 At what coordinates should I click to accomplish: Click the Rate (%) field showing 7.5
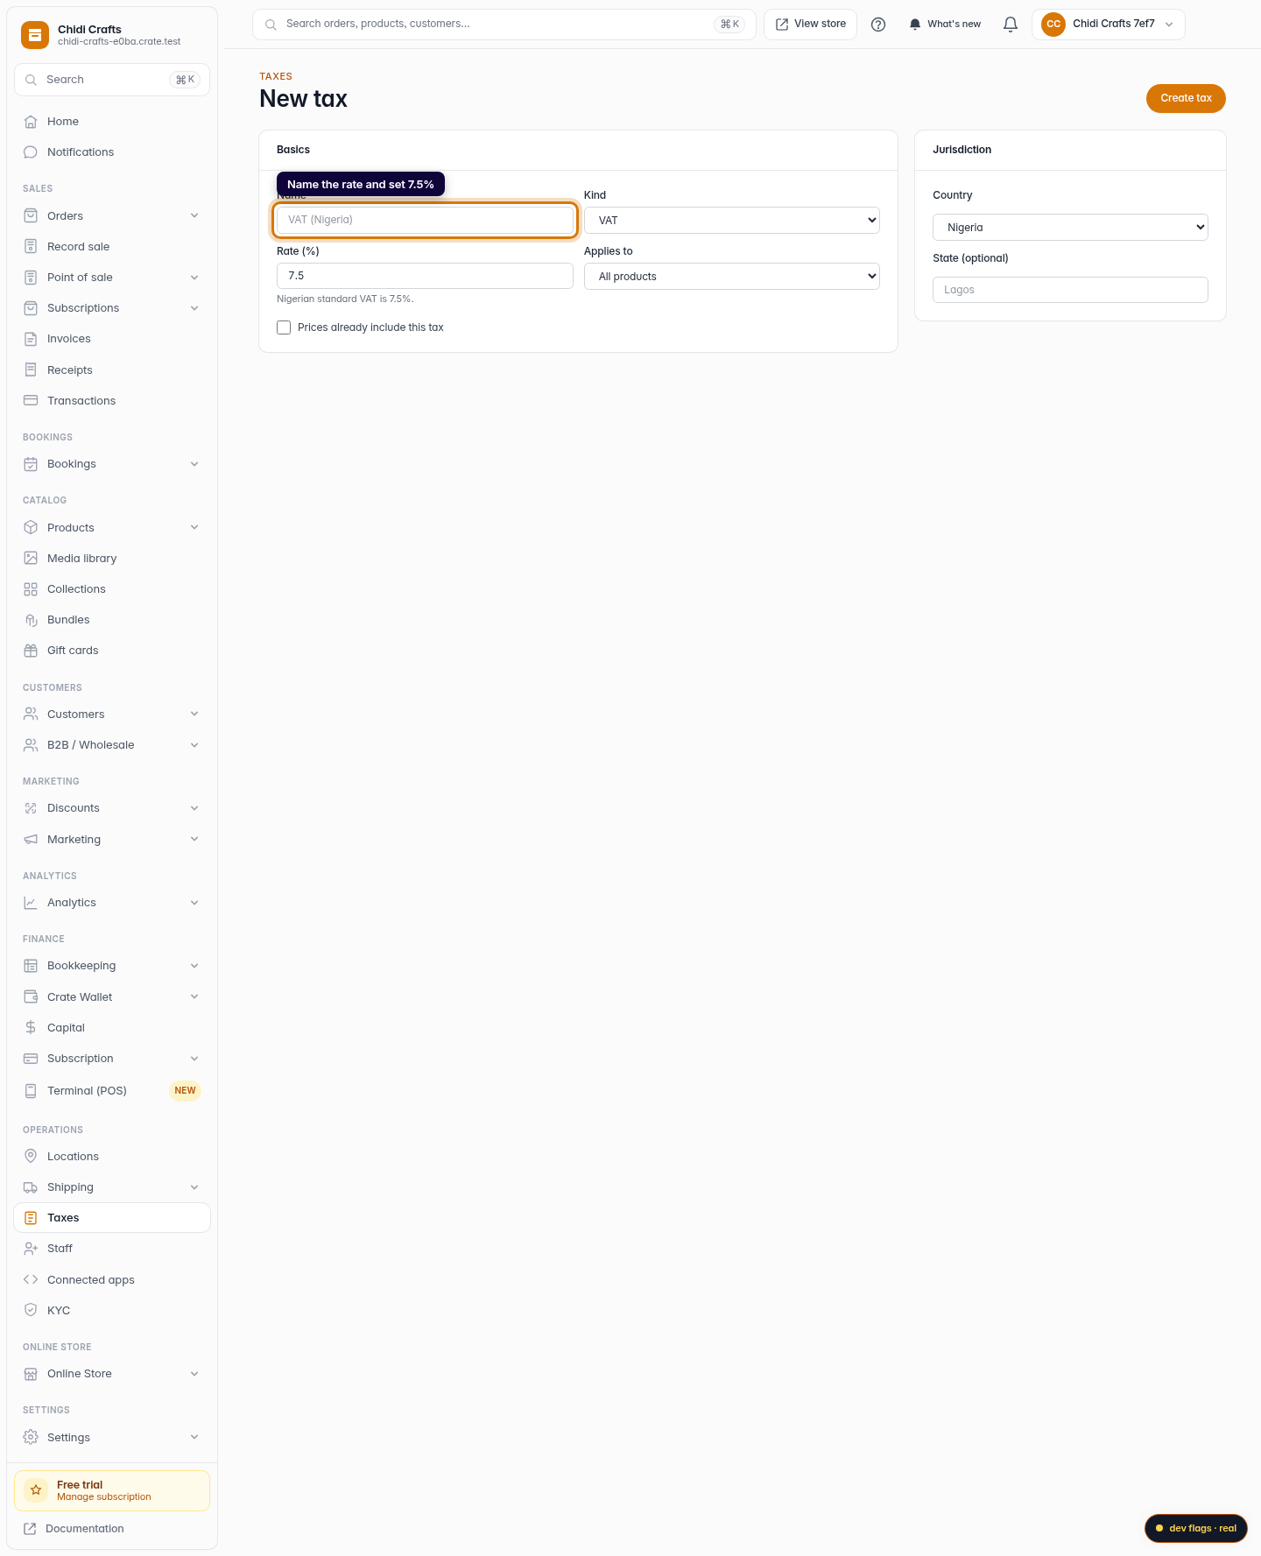[425, 276]
